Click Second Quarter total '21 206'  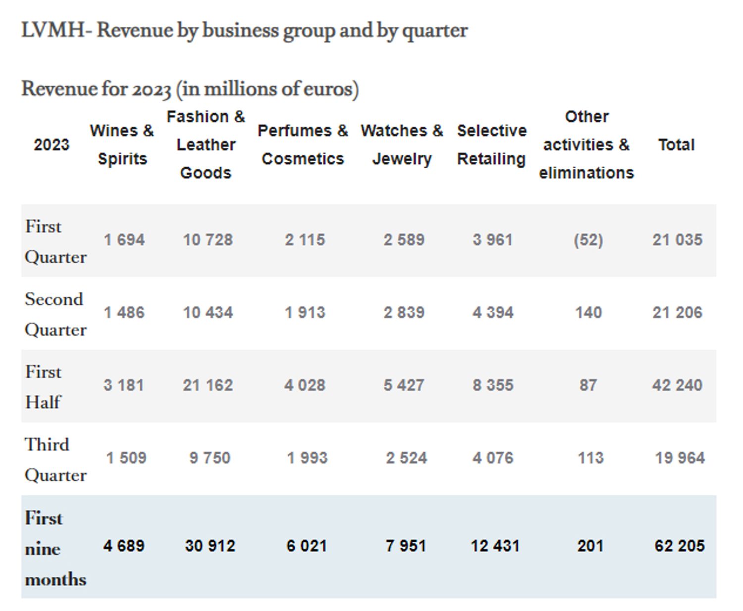pyautogui.click(x=678, y=313)
